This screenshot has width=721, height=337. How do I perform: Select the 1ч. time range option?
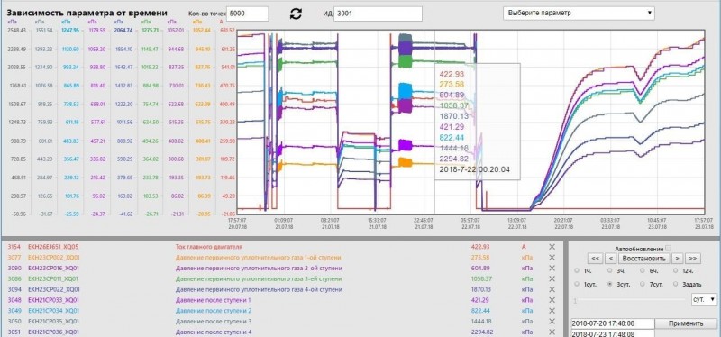(577, 271)
